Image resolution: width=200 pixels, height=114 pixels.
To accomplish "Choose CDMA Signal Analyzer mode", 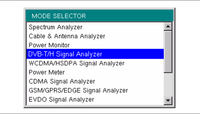I will [x=62, y=81].
